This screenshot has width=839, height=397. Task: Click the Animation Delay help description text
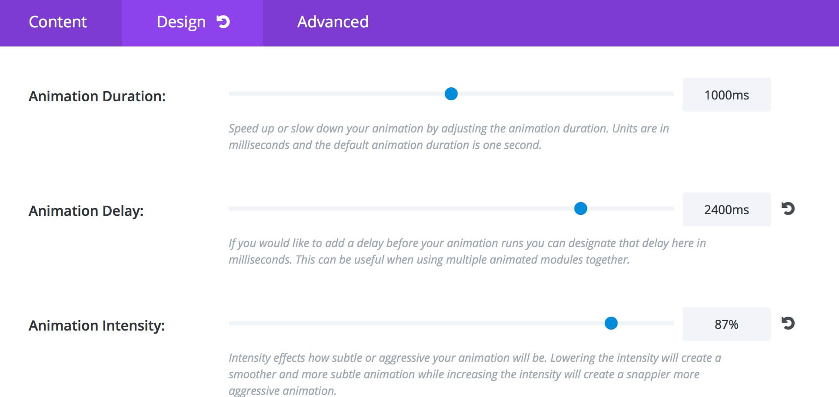pyautogui.click(x=467, y=251)
